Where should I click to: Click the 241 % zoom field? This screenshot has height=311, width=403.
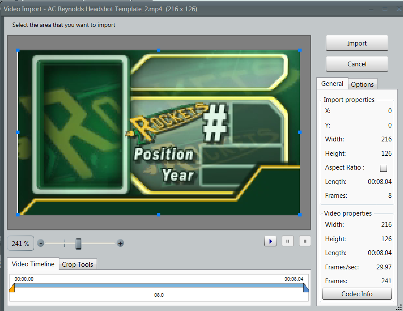pyautogui.click(x=20, y=243)
